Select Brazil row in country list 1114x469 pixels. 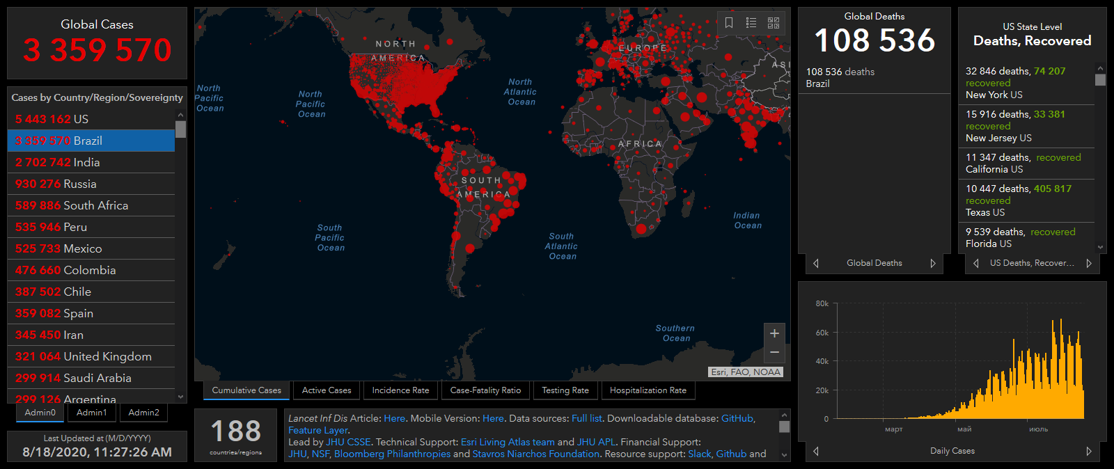[91, 141]
